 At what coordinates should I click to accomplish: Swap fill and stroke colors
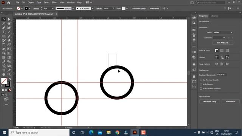[10, 79]
